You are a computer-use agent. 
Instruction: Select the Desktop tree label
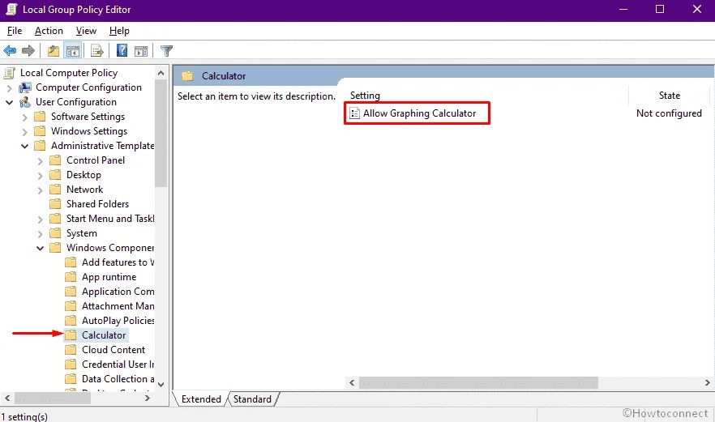click(83, 175)
